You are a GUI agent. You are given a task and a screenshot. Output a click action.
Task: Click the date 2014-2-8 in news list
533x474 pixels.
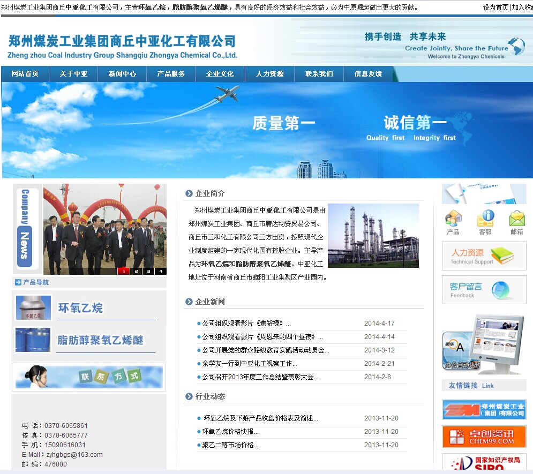pyautogui.click(x=377, y=377)
